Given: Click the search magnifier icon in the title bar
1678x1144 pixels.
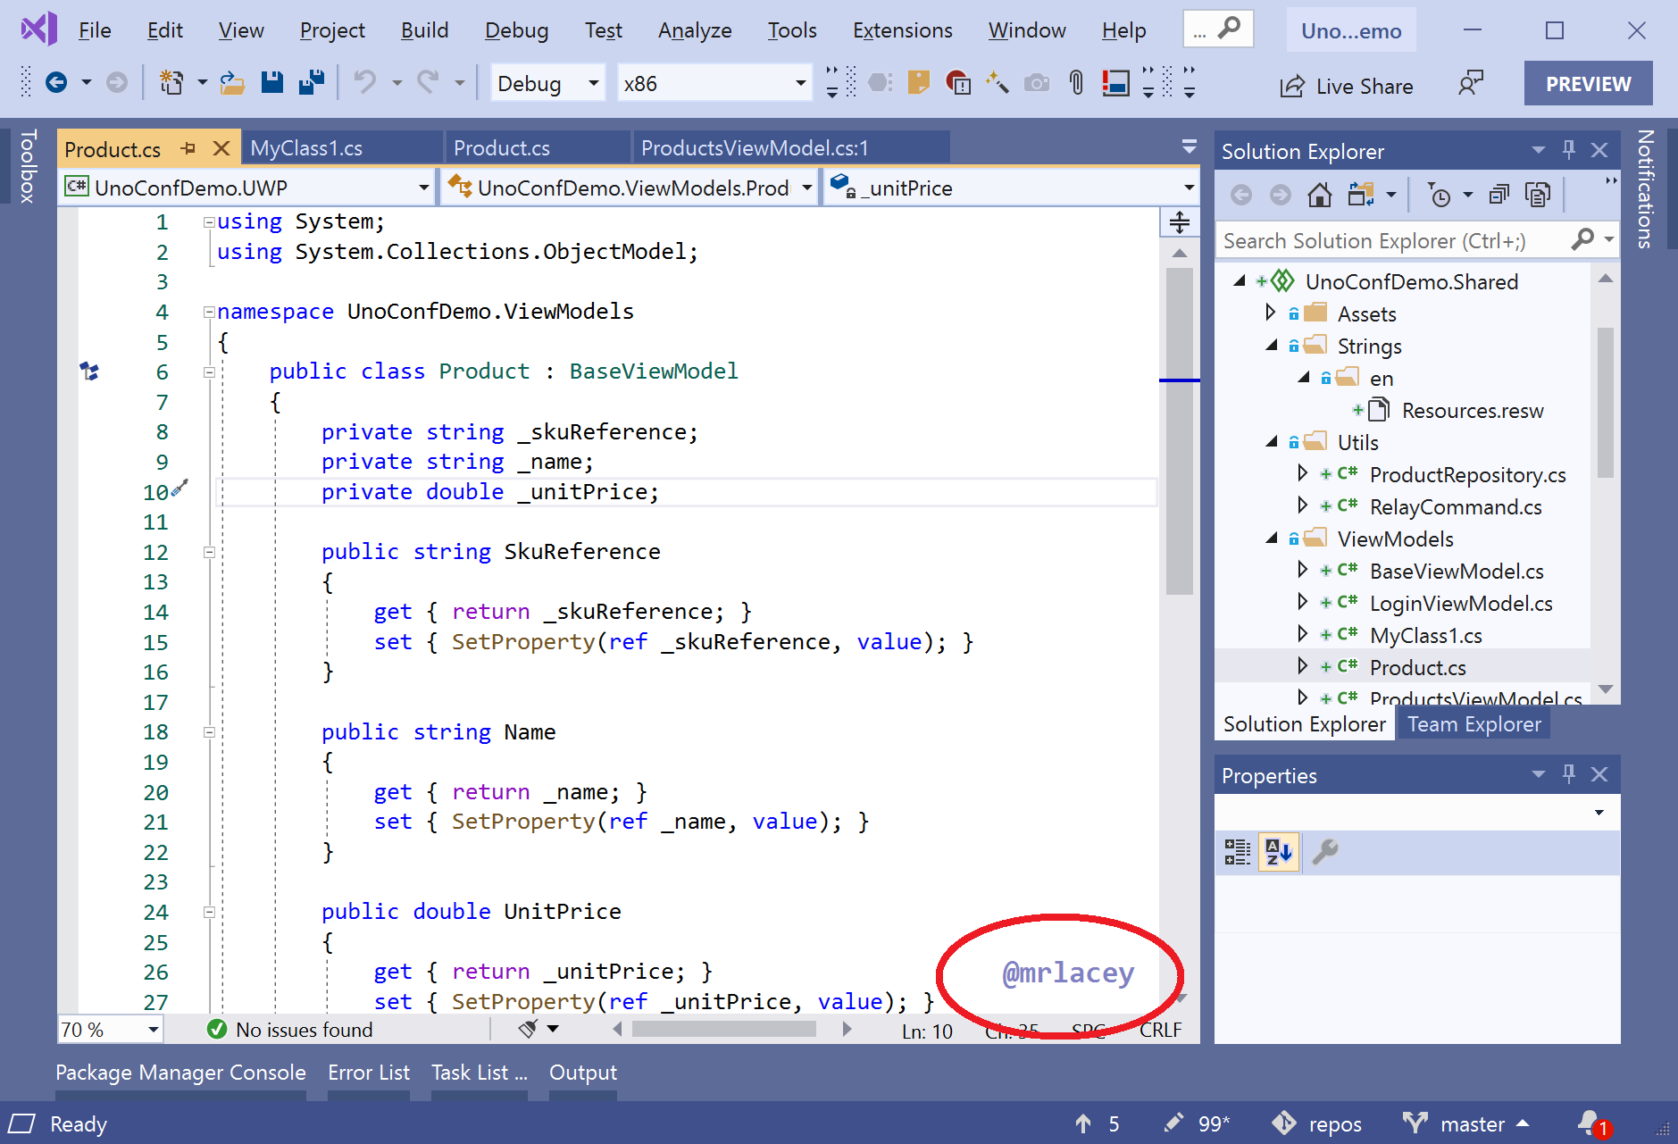Looking at the screenshot, I should (x=1230, y=28).
